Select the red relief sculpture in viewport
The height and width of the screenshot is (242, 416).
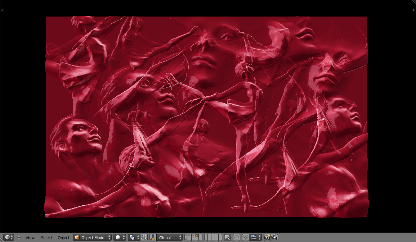[206, 117]
